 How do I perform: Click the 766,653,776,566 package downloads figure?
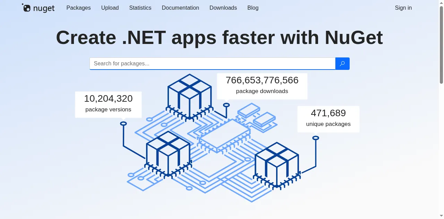click(x=262, y=80)
